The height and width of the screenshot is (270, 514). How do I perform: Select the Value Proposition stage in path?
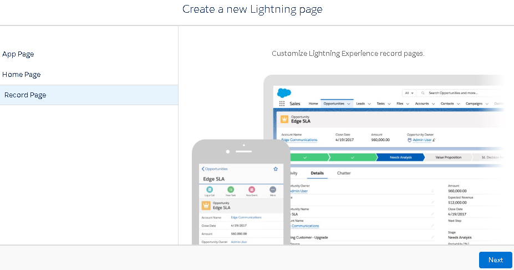448,157
